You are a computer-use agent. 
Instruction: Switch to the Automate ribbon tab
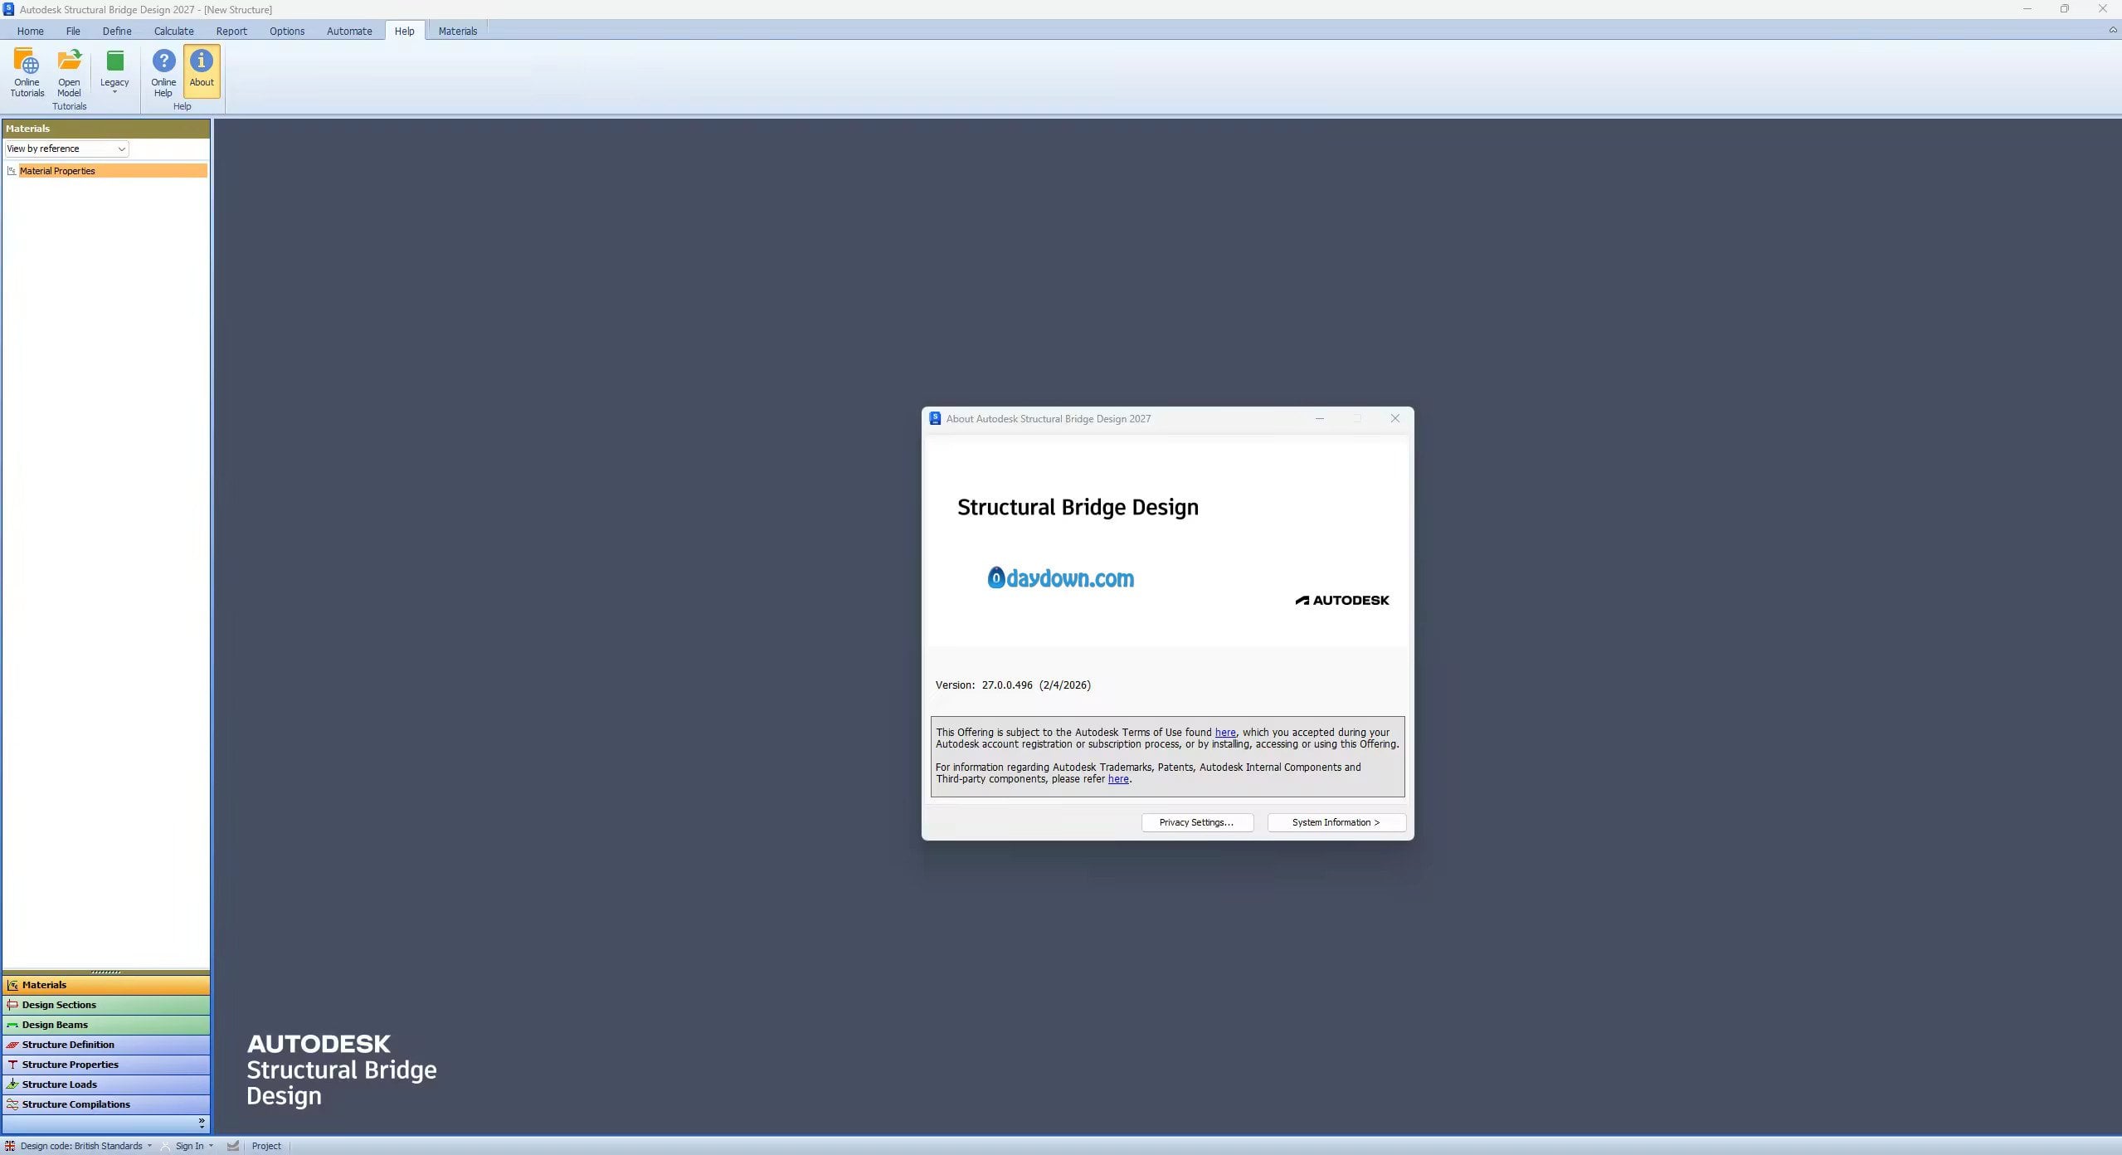349,31
